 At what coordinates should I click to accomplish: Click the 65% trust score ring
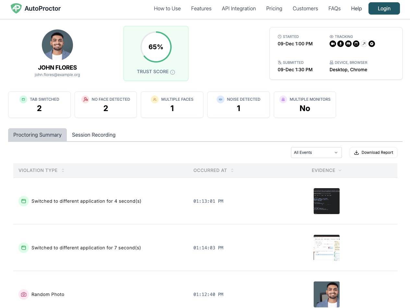point(156,47)
